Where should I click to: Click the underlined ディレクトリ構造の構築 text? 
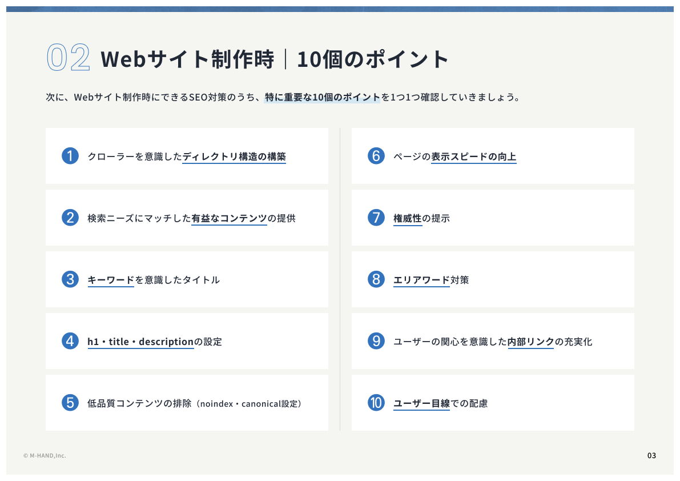pyautogui.click(x=234, y=157)
